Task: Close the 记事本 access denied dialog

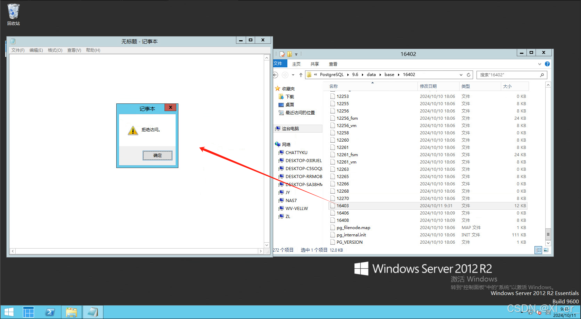Action: point(170,108)
